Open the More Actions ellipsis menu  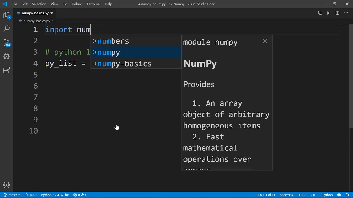(x=346, y=13)
